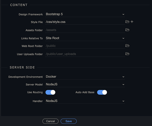Open folder browser for Assets Folder

127,30
